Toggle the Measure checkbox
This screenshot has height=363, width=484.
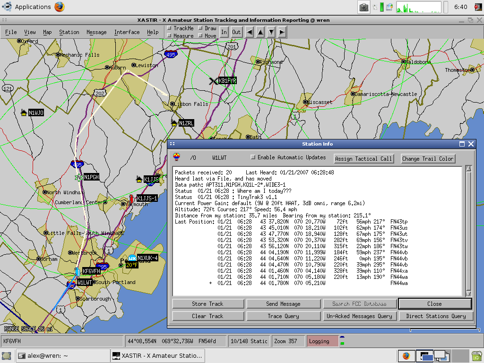click(x=169, y=36)
